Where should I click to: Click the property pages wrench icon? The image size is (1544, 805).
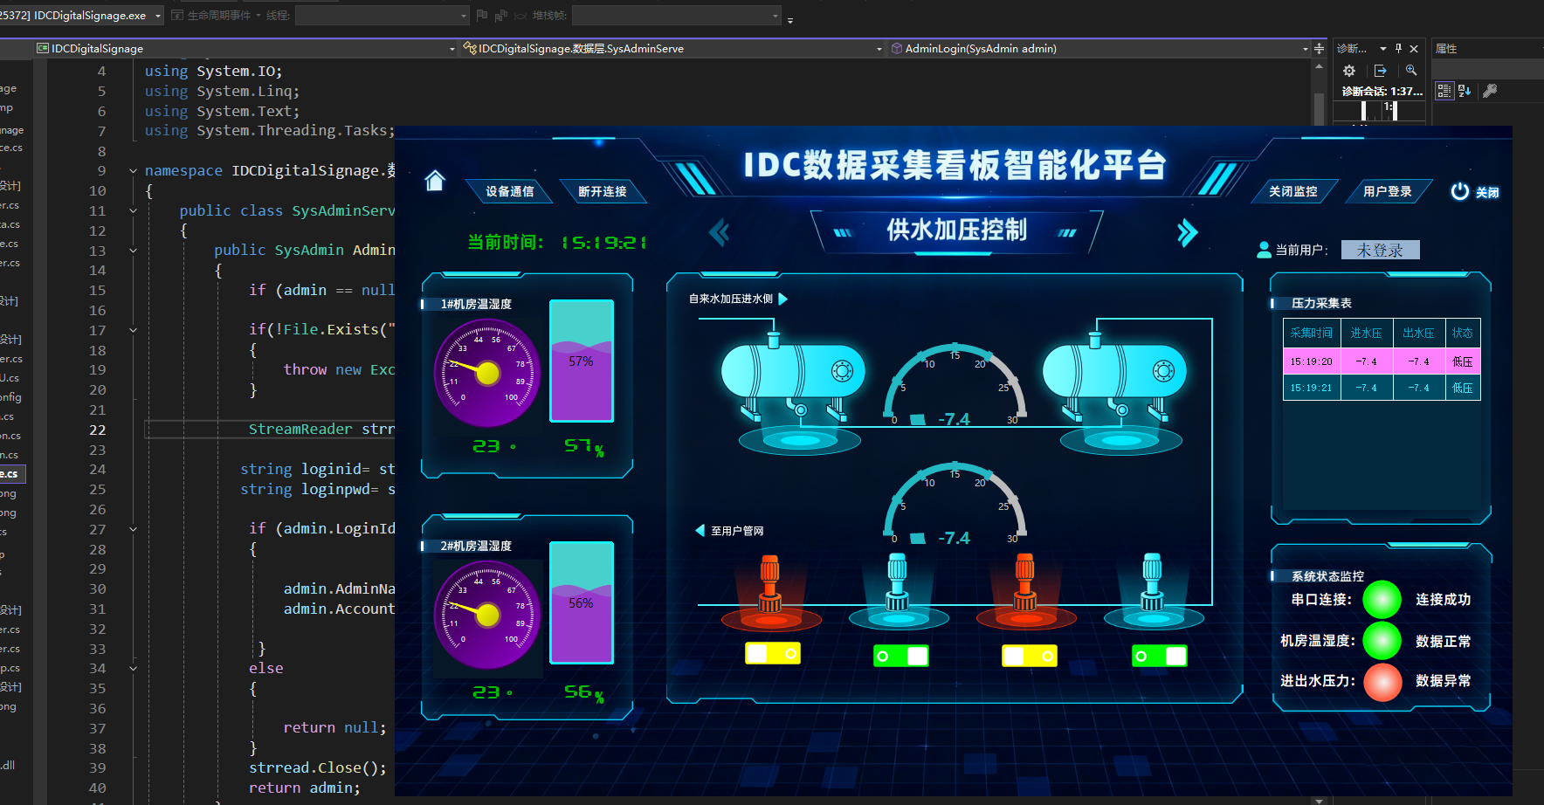[1490, 91]
